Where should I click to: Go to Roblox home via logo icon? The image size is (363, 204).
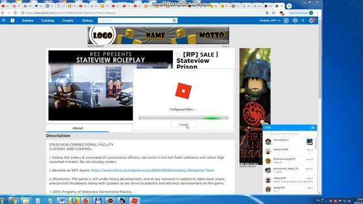point(12,20)
